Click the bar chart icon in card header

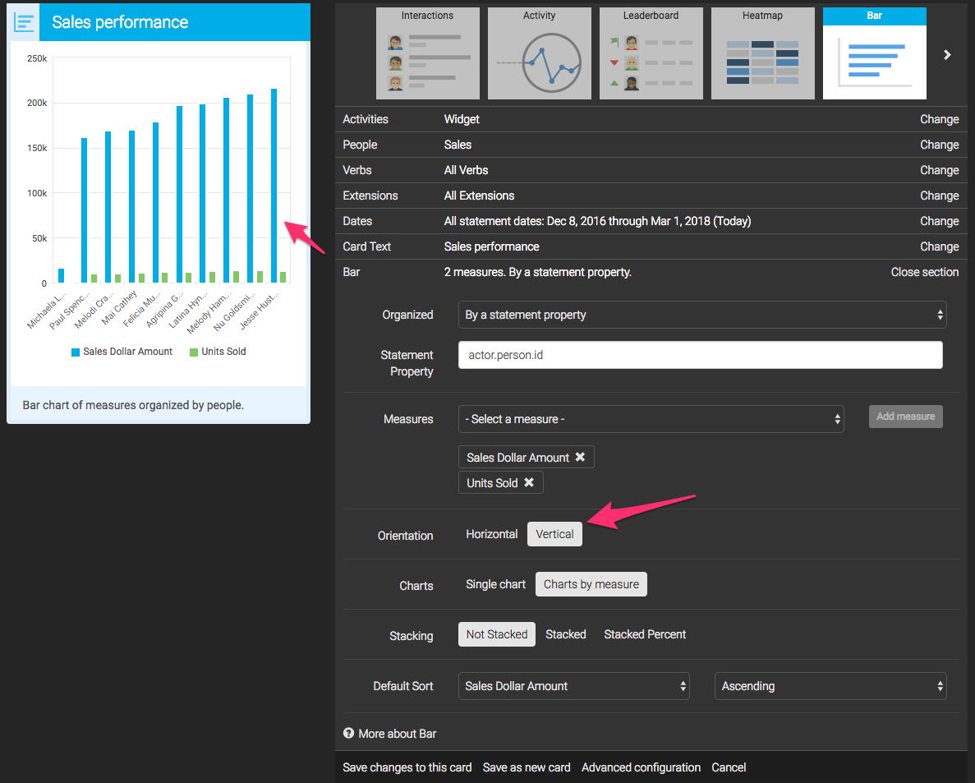[x=25, y=22]
